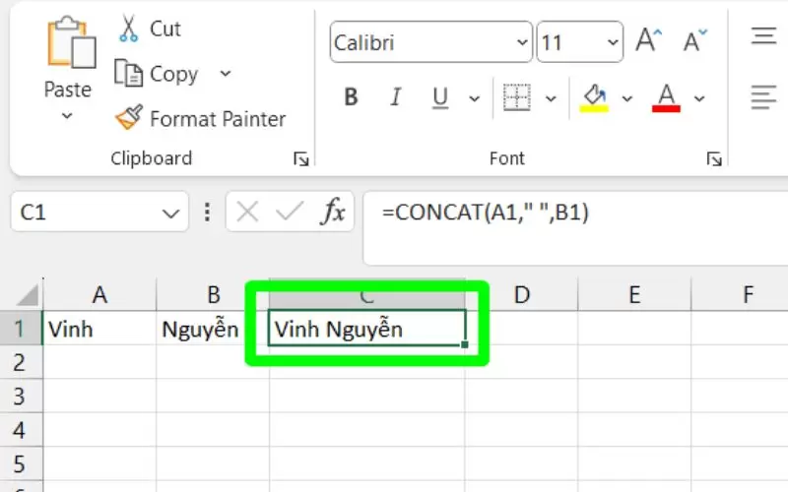Select column D header
Image resolution: width=788 pixels, height=492 pixels.
click(522, 294)
